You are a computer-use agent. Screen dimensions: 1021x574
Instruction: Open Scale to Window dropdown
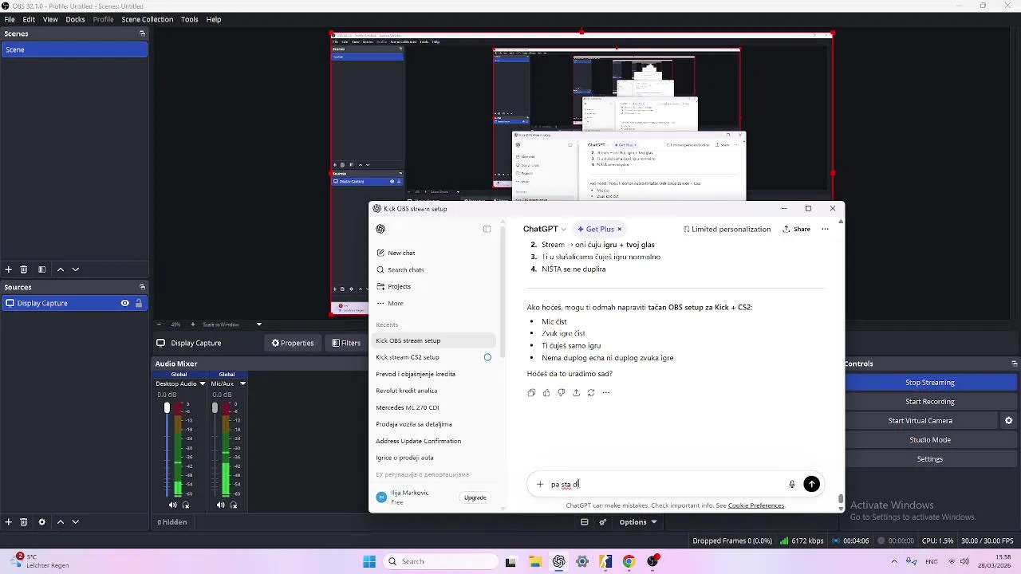[232, 324]
